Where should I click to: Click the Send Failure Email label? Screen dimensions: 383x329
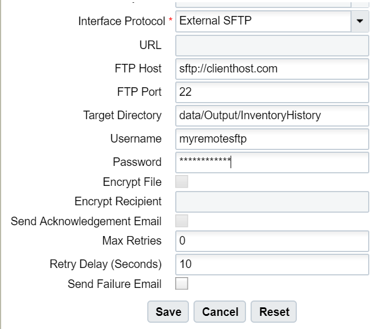tap(114, 283)
